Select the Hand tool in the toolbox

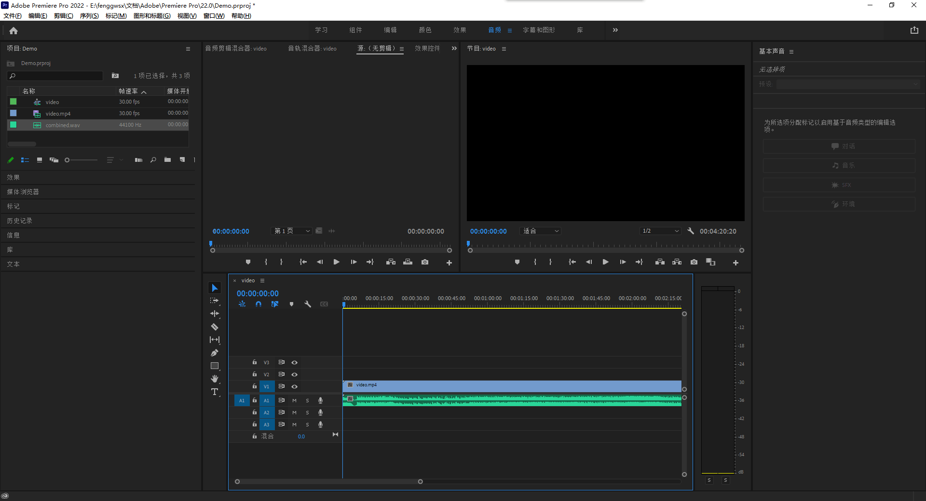(215, 379)
